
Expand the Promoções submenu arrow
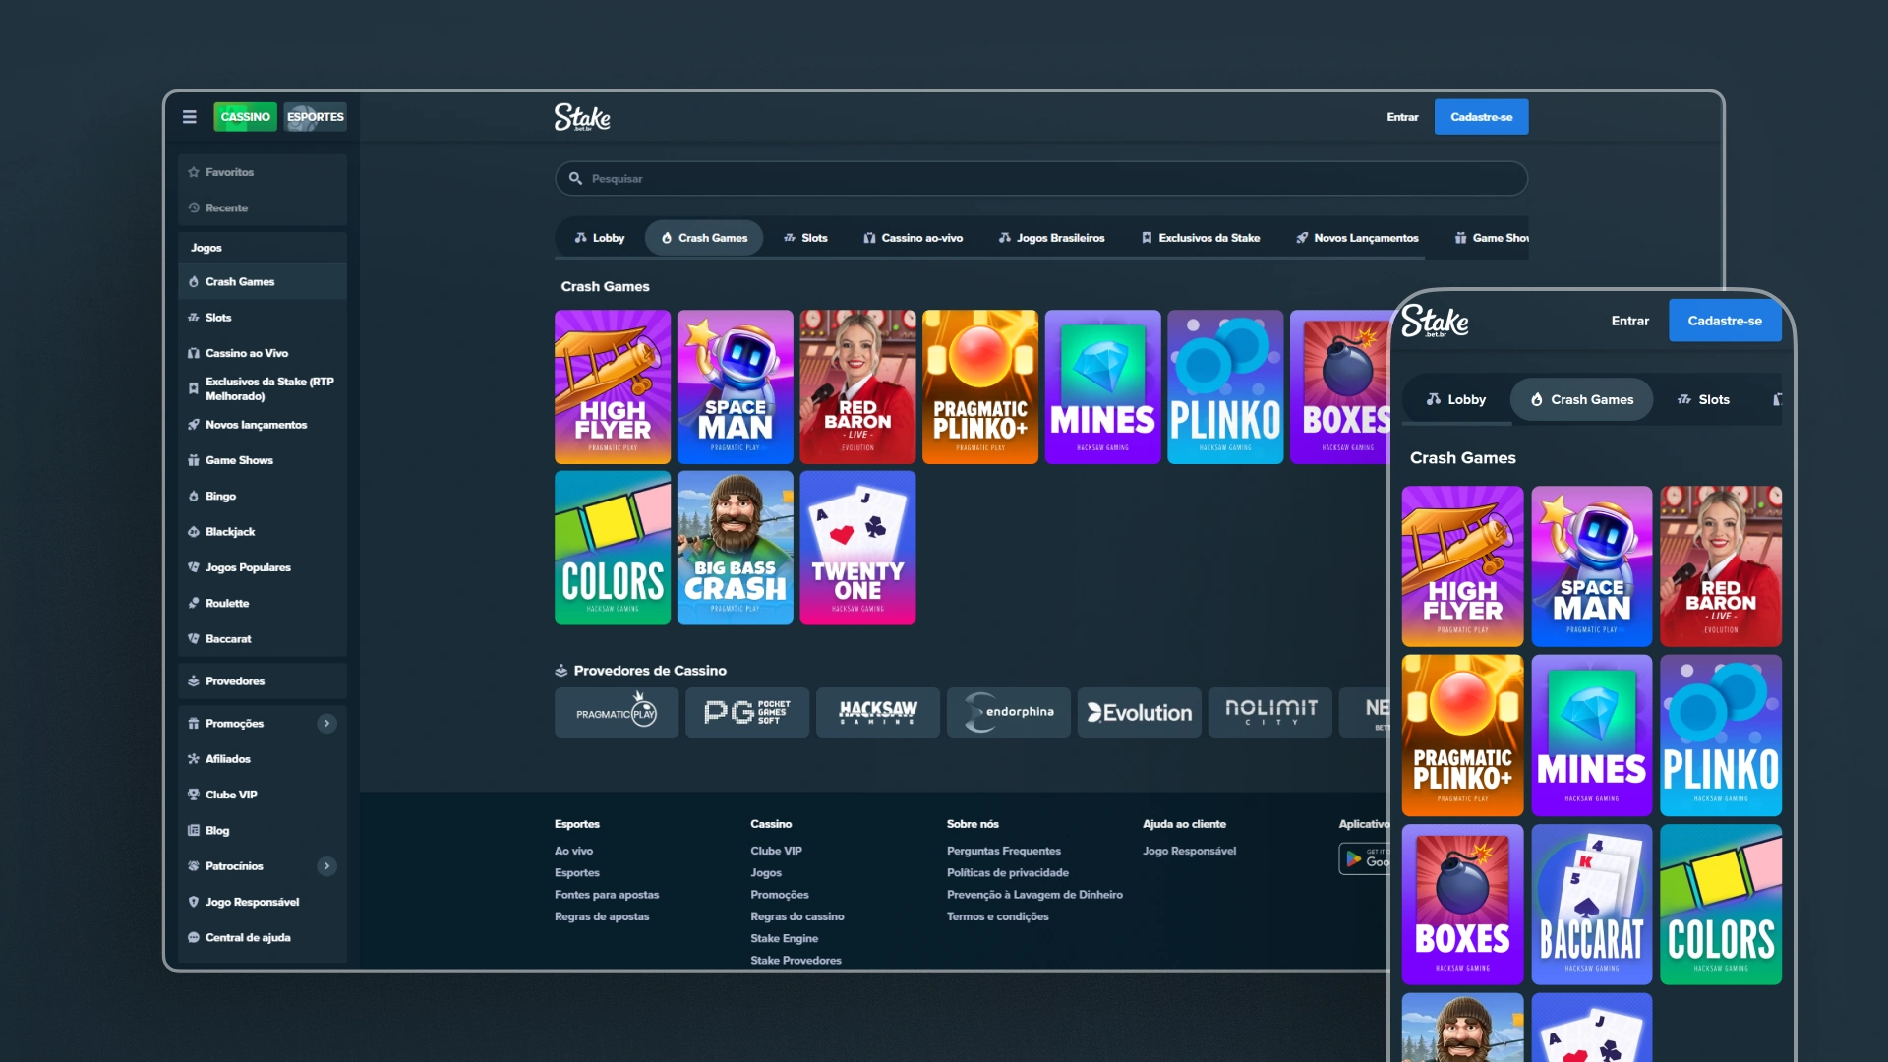click(327, 724)
